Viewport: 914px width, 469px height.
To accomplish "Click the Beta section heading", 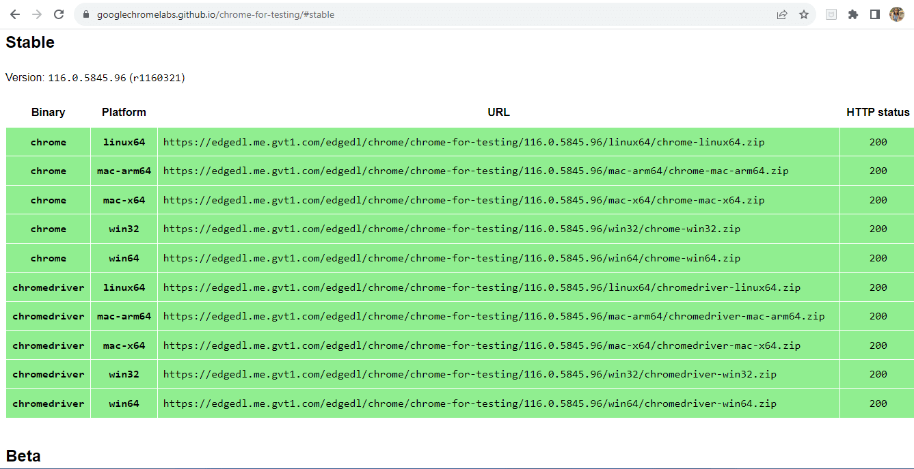I will click(23, 456).
